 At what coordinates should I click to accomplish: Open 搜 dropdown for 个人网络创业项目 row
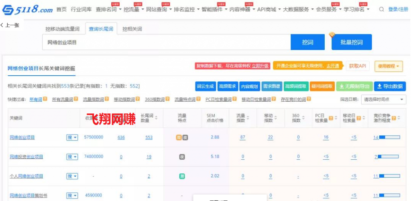pyautogui.click(x=72, y=176)
